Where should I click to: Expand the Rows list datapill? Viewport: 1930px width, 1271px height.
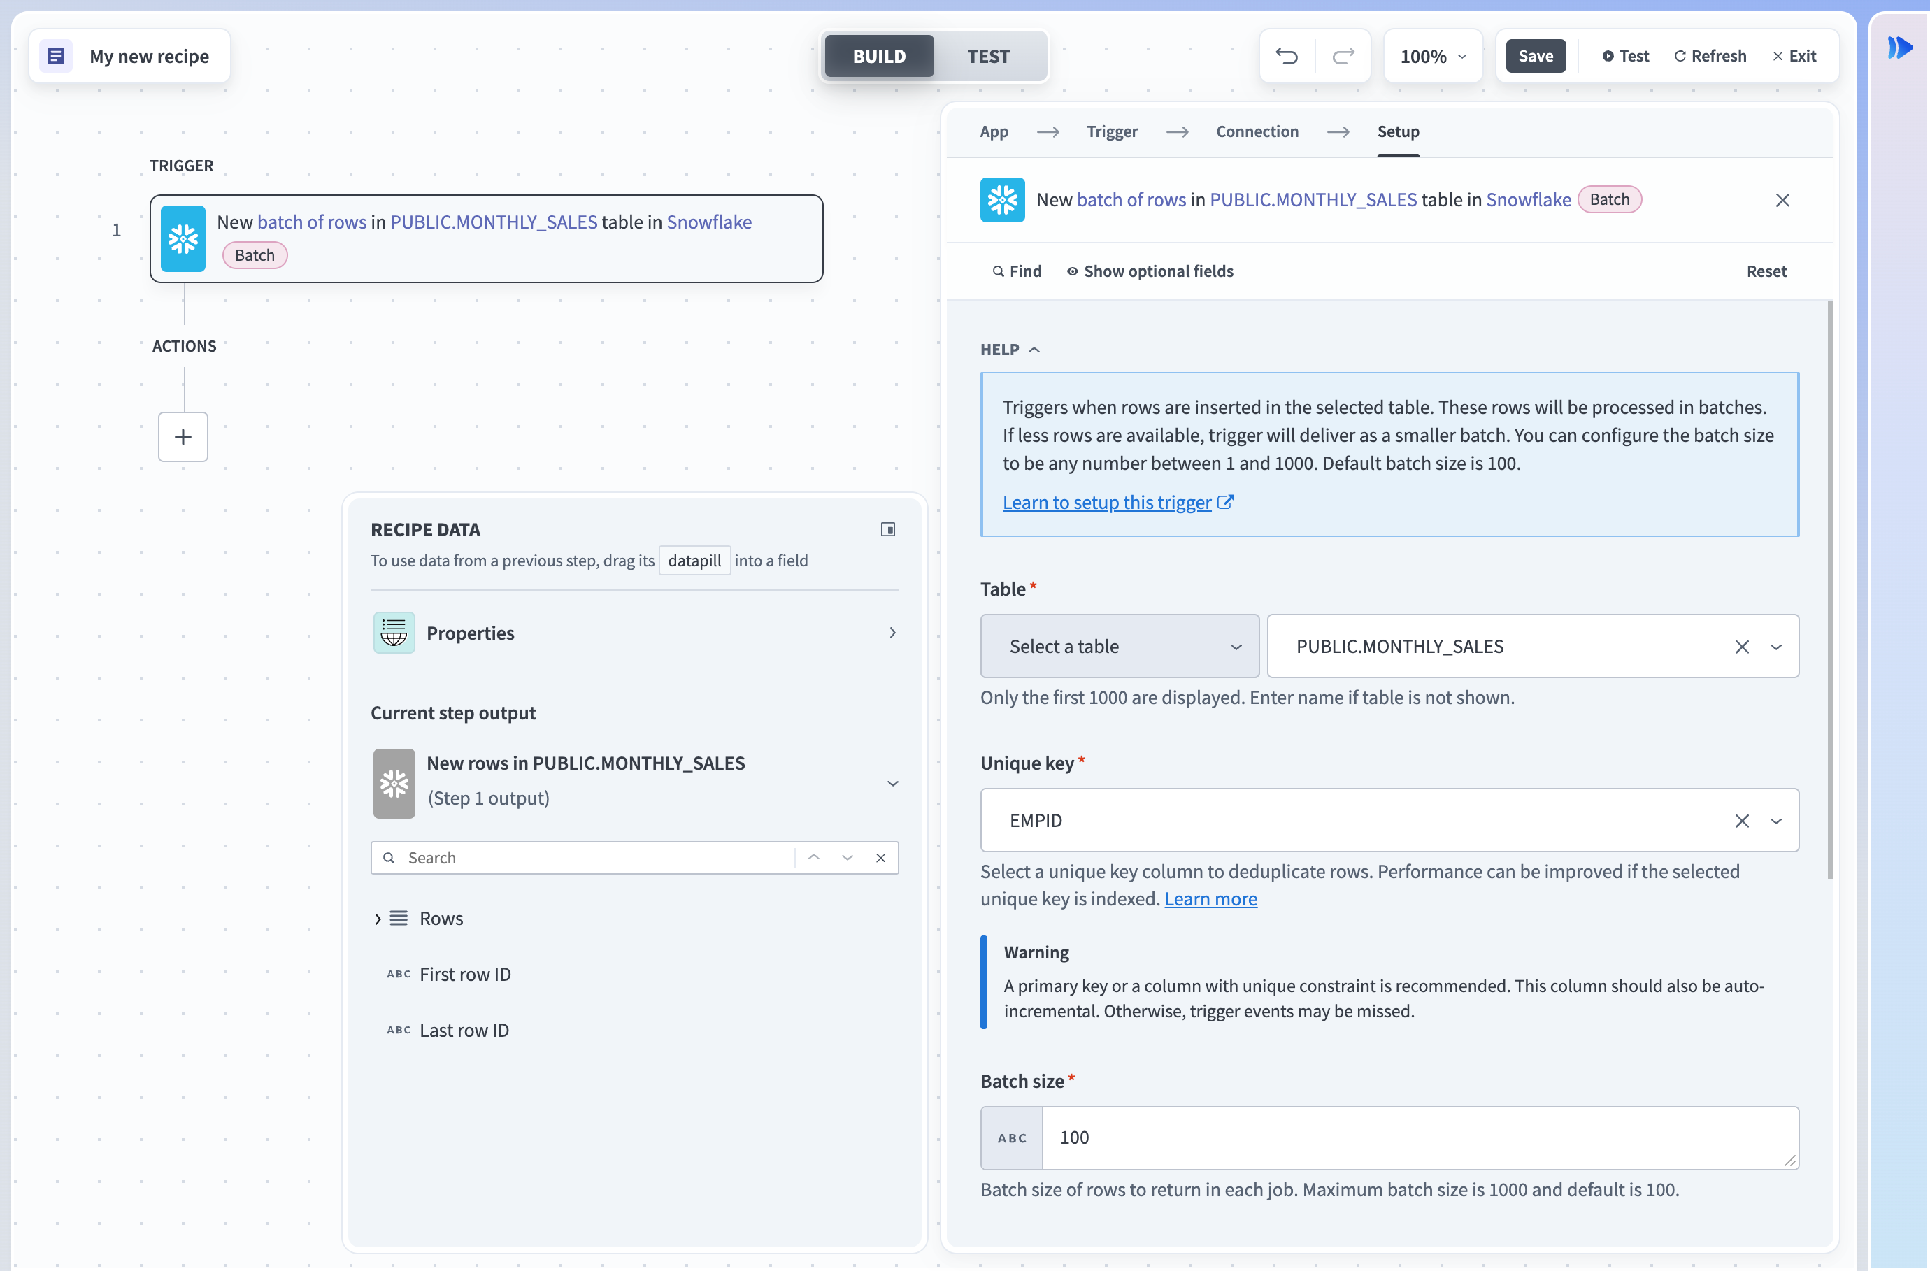[x=377, y=919]
